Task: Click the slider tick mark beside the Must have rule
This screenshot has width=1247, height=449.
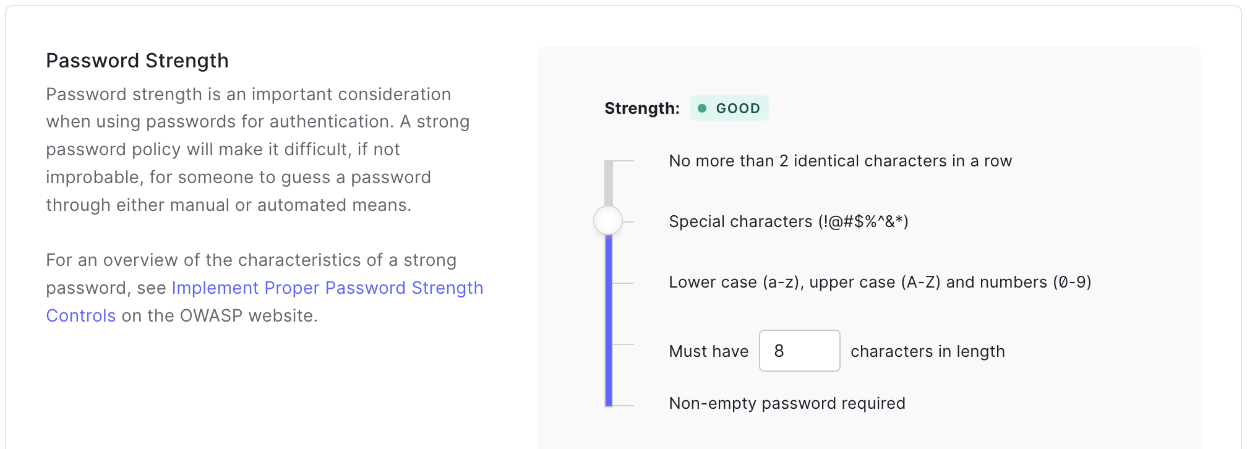Action: (x=624, y=344)
